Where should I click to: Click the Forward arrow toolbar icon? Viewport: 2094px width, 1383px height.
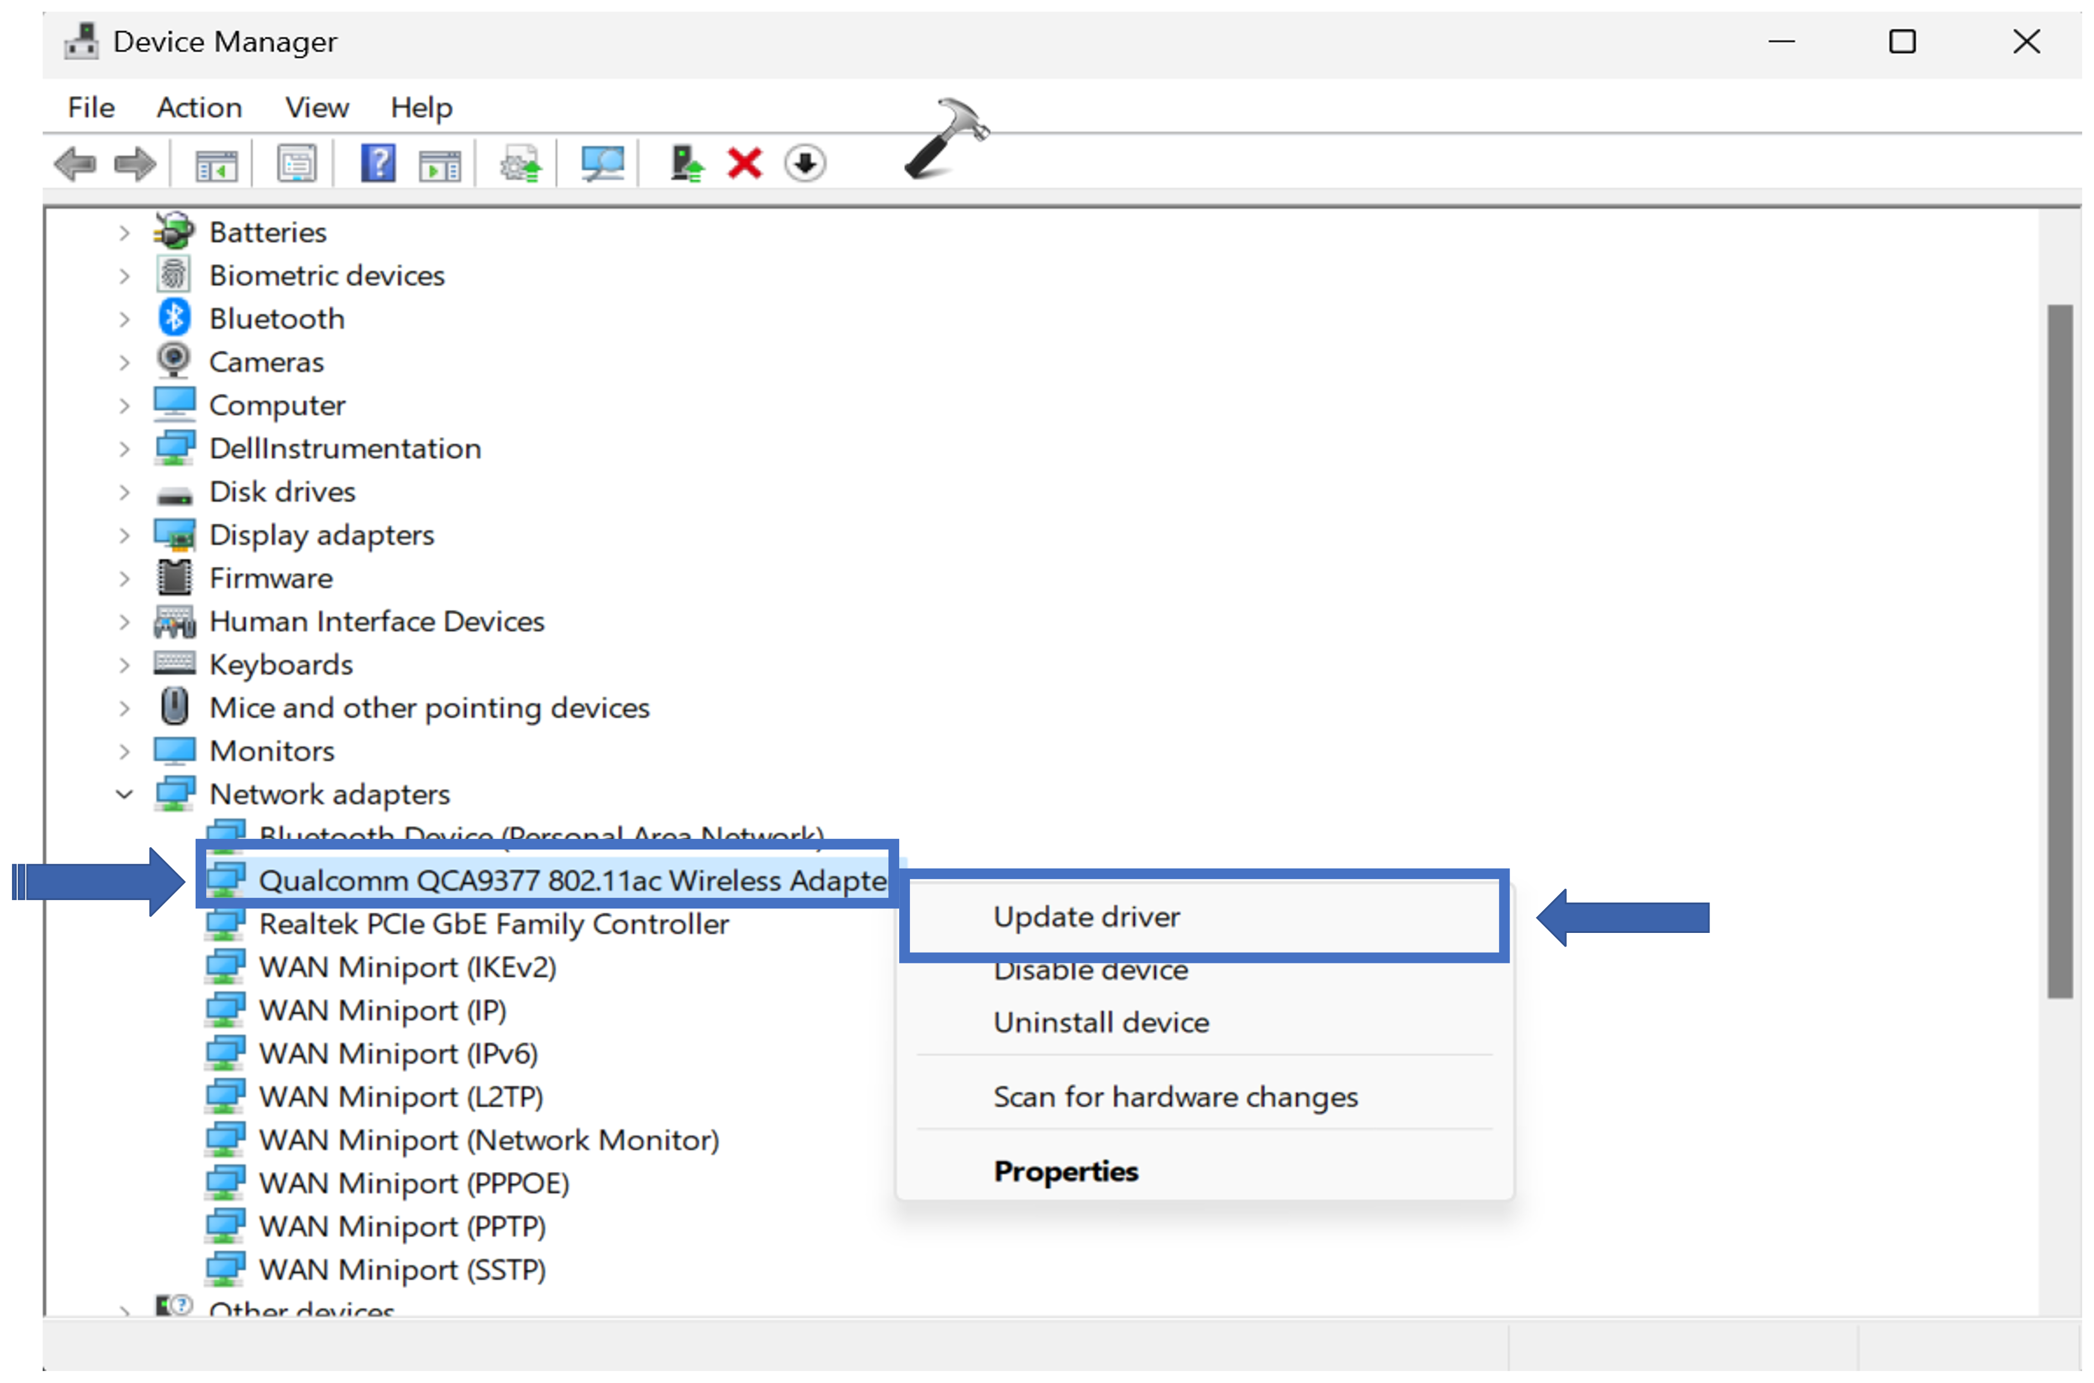pyautogui.click(x=135, y=164)
